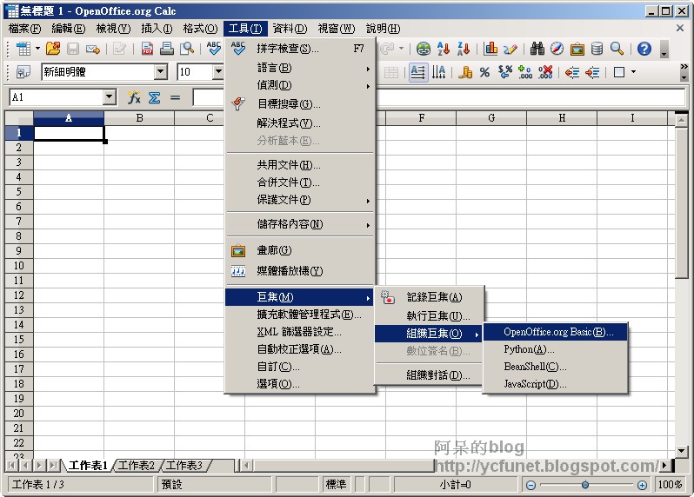694x497 pixels.
Task: Click the Print file icon
Action: 167,49
